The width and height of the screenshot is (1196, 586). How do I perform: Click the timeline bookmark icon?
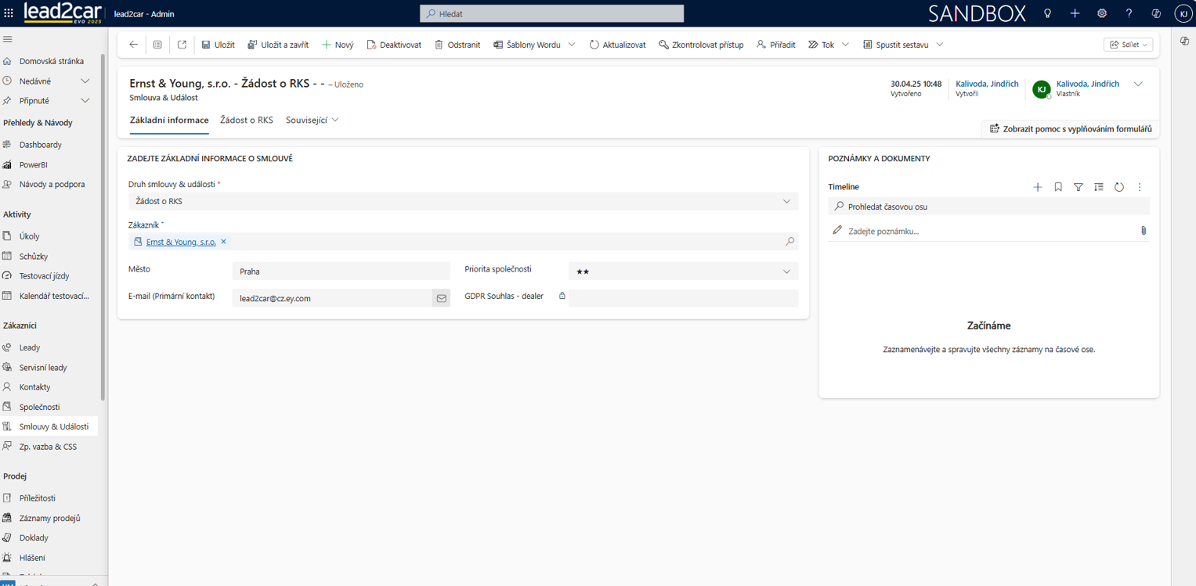point(1058,187)
